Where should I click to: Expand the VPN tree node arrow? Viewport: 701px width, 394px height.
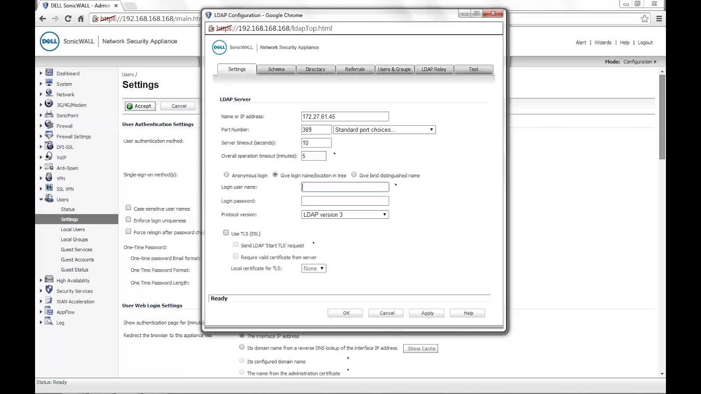click(41, 178)
